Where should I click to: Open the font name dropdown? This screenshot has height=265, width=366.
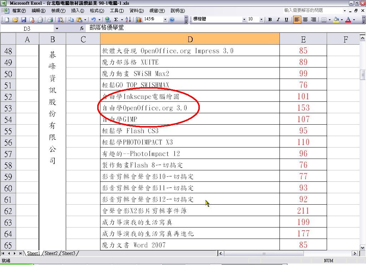(244, 20)
